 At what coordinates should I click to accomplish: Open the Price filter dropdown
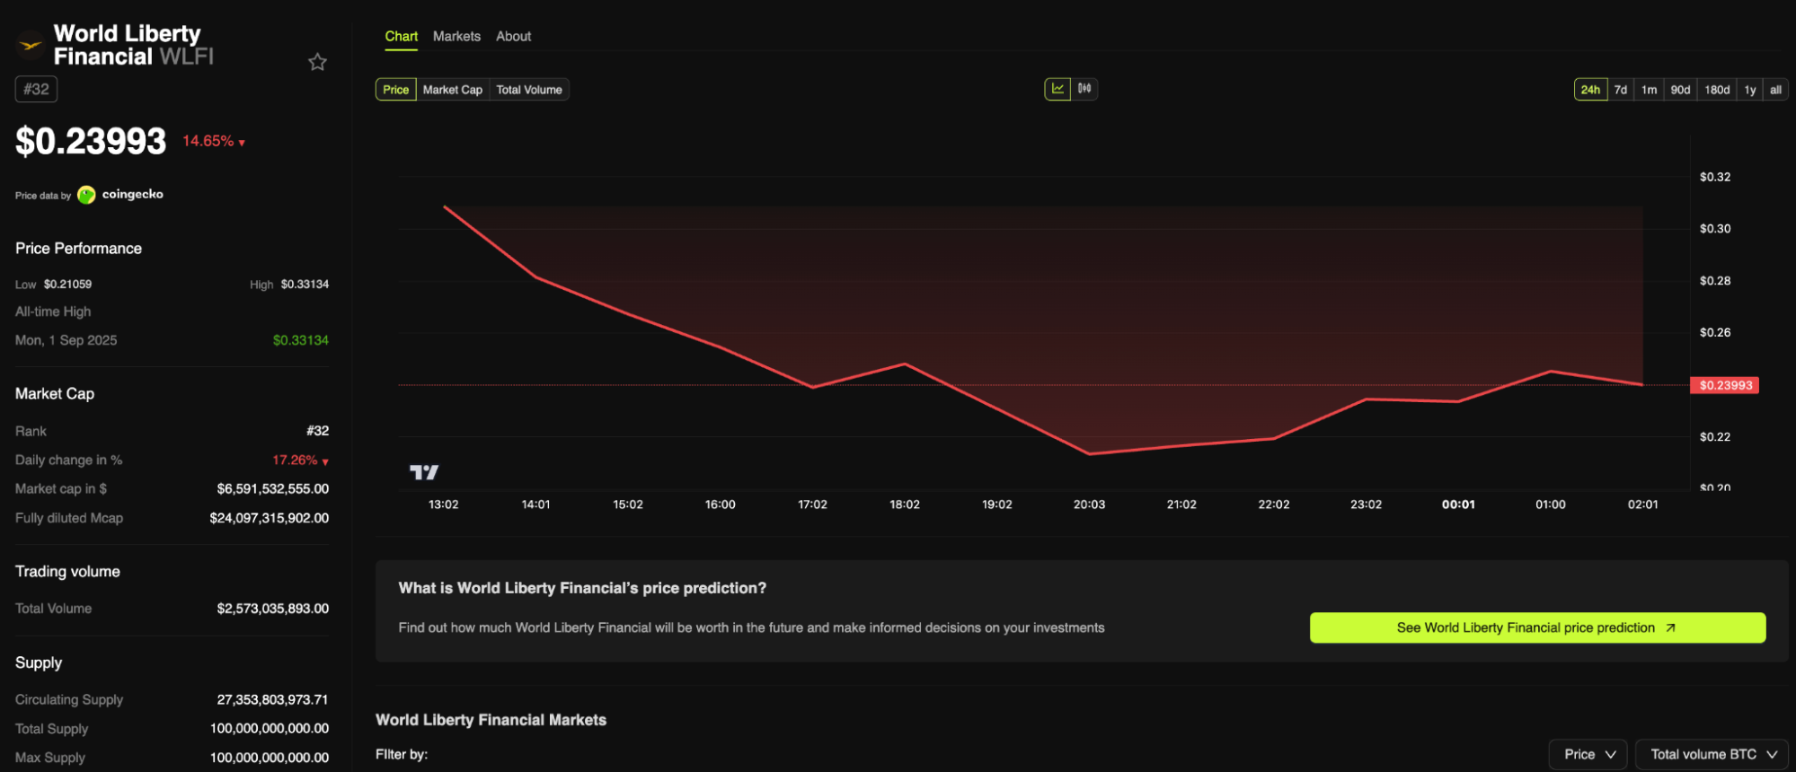(1588, 754)
